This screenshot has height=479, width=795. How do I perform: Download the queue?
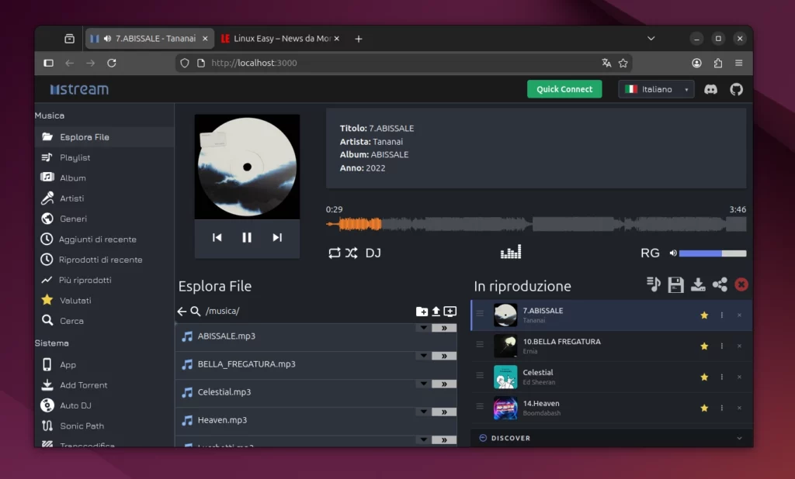coord(698,284)
